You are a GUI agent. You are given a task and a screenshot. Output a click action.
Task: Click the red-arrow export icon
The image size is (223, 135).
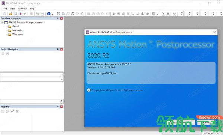tap(20, 14)
